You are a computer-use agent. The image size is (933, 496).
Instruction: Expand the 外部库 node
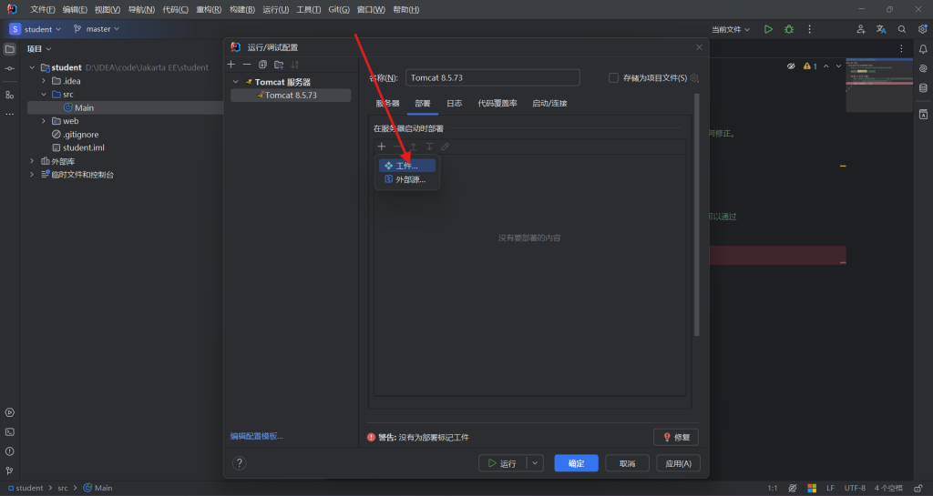[32, 161]
